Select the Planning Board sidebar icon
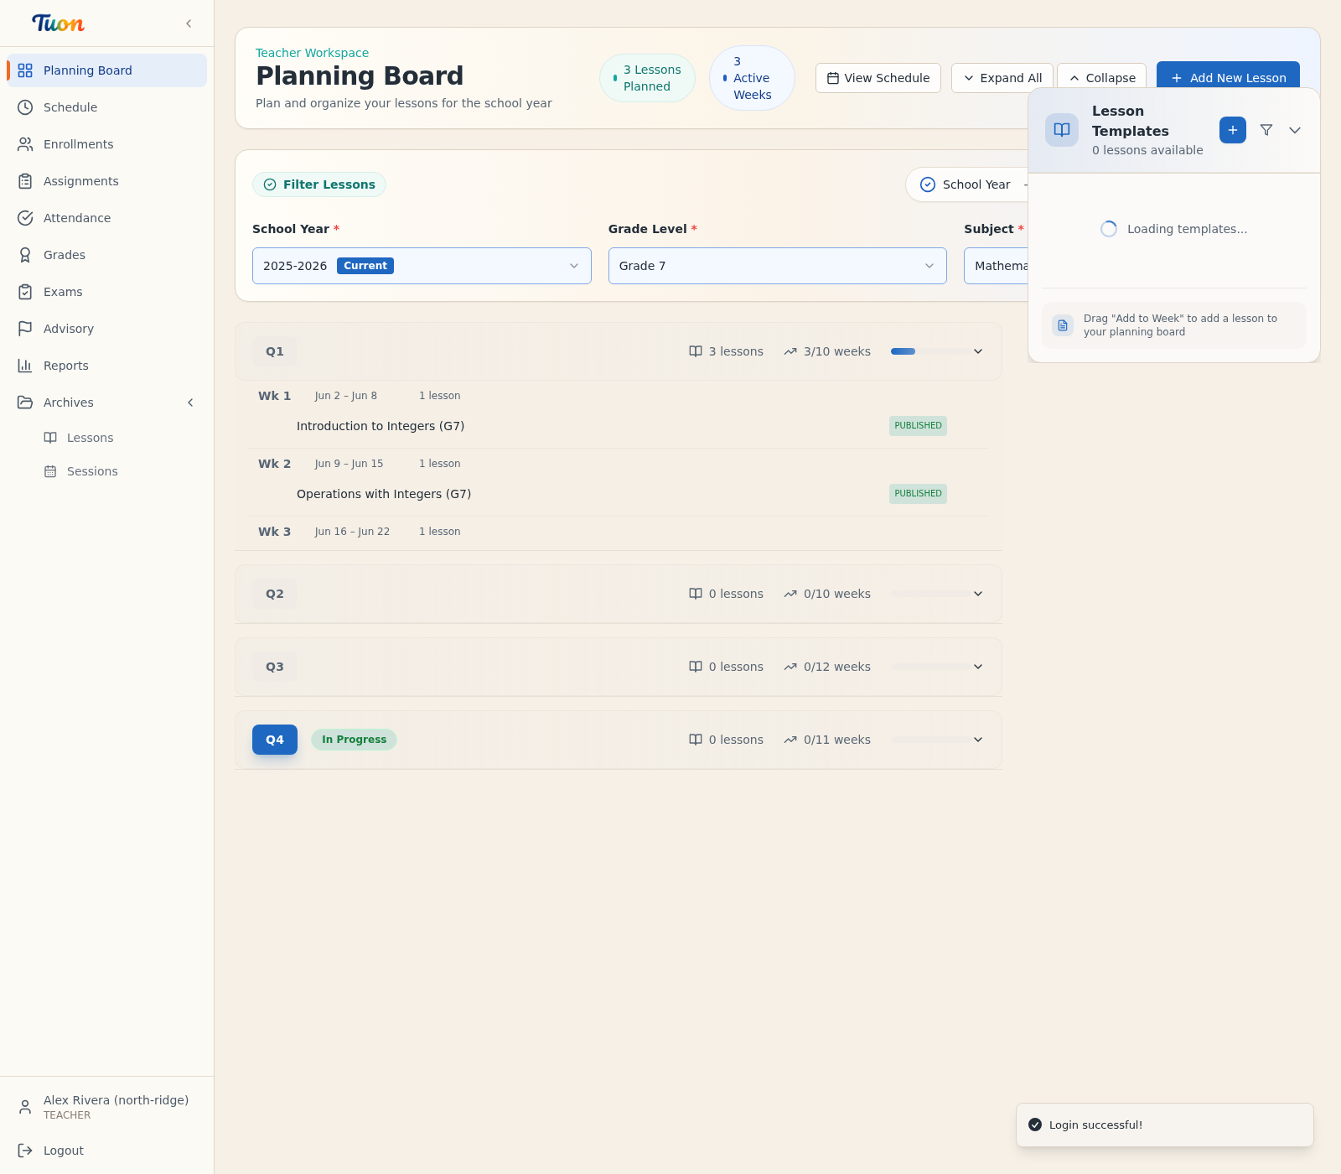1341x1174 pixels. click(x=25, y=70)
